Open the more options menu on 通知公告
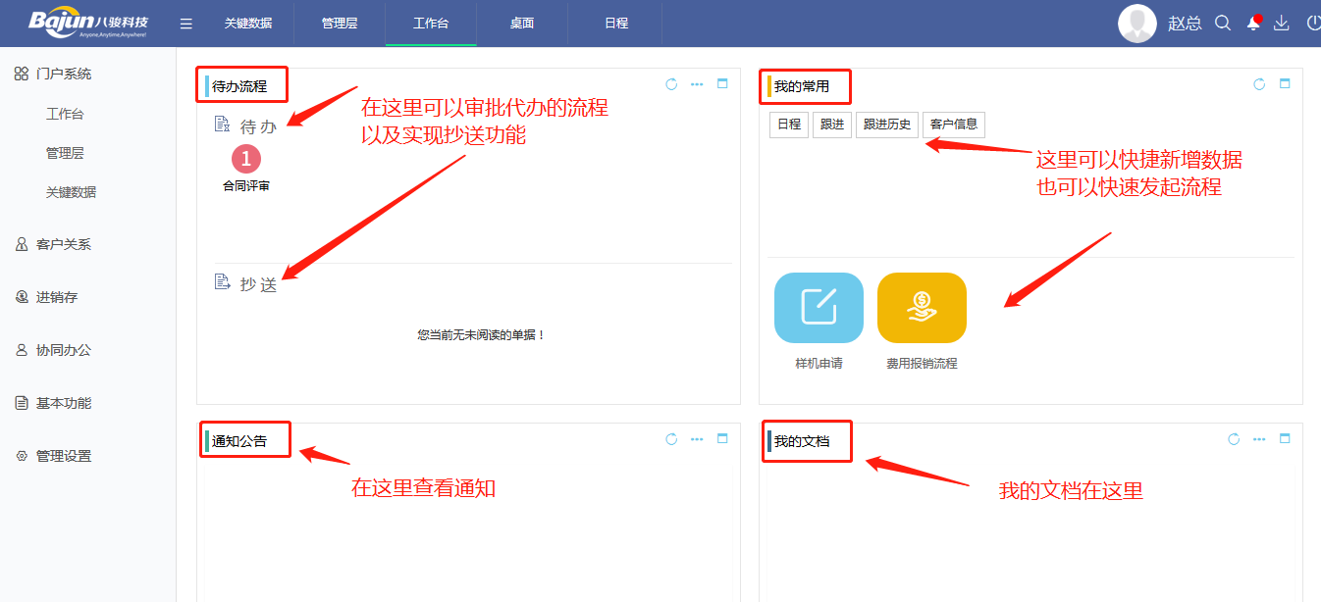The height and width of the screenshot is (602, 1321). (x=697, y=439)
